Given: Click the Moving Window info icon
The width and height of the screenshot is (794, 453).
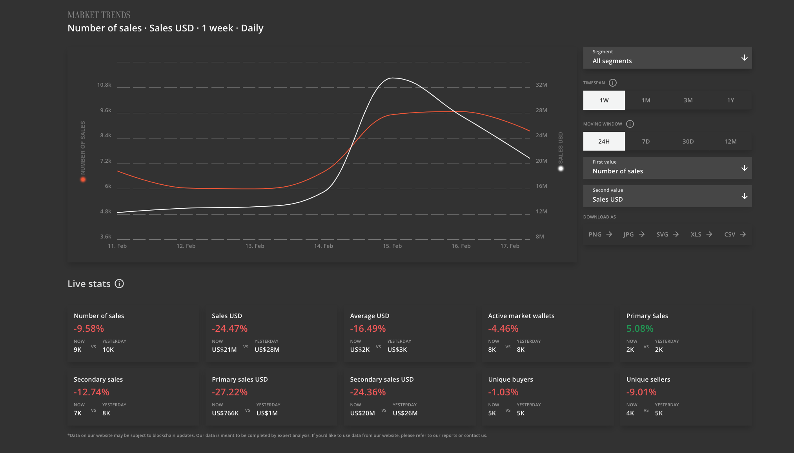Looking at the screenshot, I should 630,124.
